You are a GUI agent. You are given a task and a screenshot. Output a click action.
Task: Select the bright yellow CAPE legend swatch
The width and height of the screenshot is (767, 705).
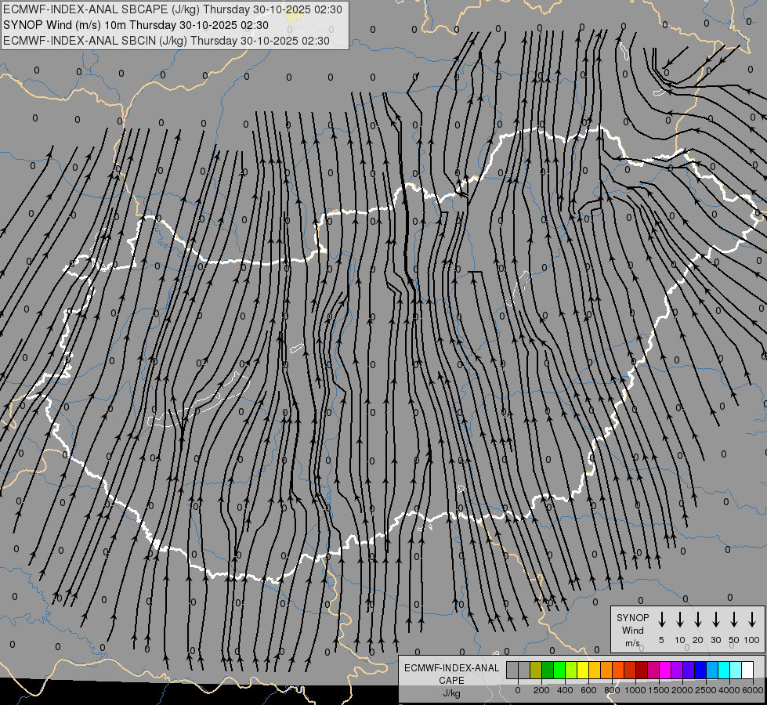pos(583,670)
